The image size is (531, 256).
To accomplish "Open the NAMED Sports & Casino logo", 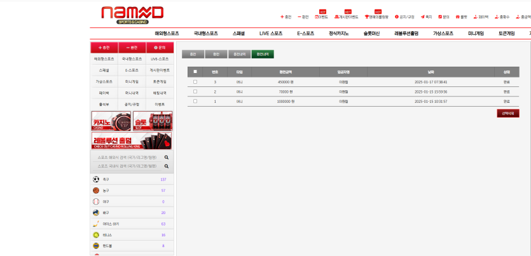I will [x=132, y=14].
